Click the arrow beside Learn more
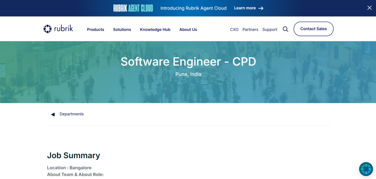This screenshot has height=179, width=376. click(261, 8)
